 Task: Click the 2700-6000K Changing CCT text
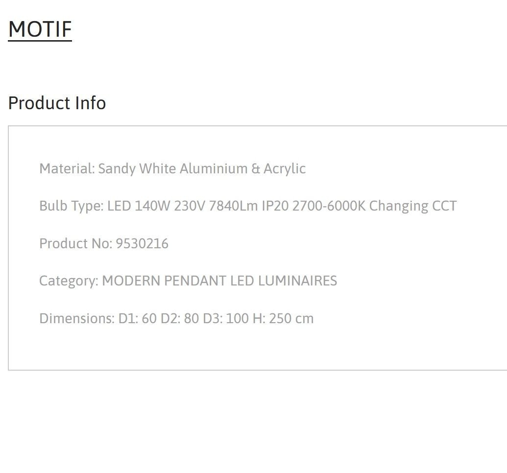(x=374, y=206)
